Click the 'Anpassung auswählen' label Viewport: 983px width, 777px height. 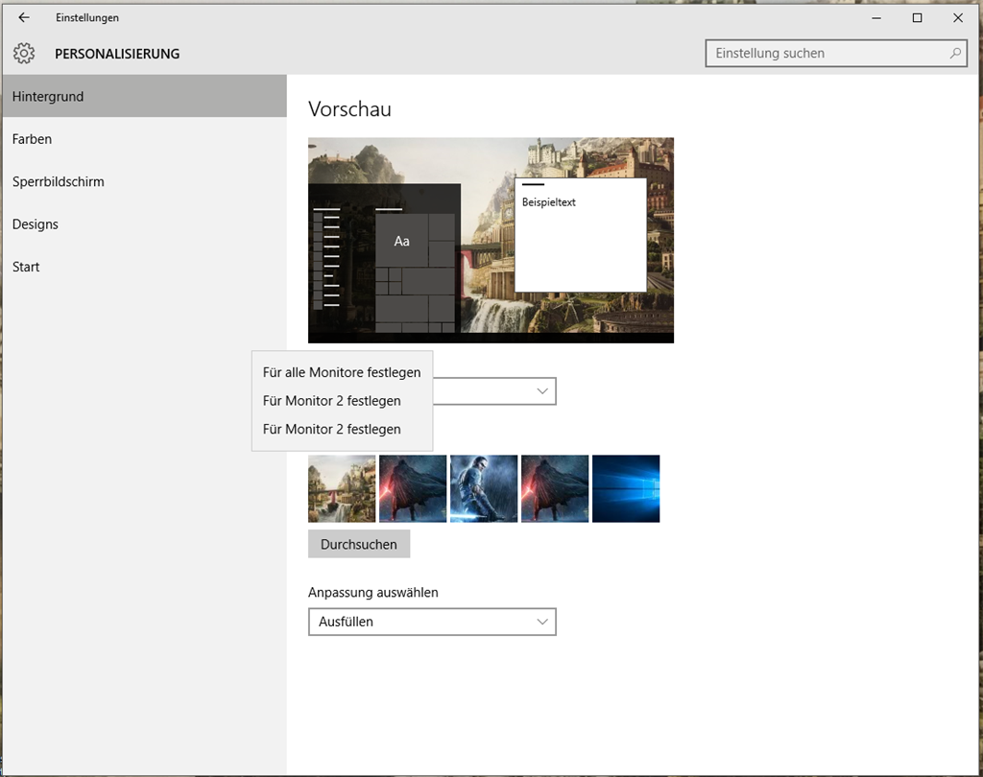pos(373,592)
